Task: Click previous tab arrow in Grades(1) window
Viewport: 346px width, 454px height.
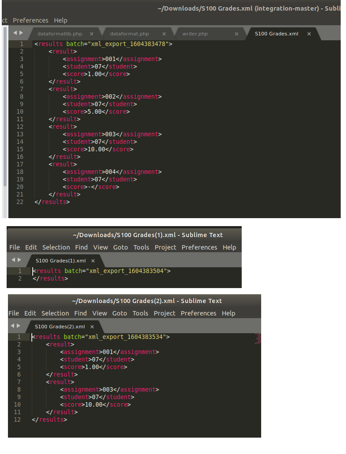Action: tap(13, 260)
